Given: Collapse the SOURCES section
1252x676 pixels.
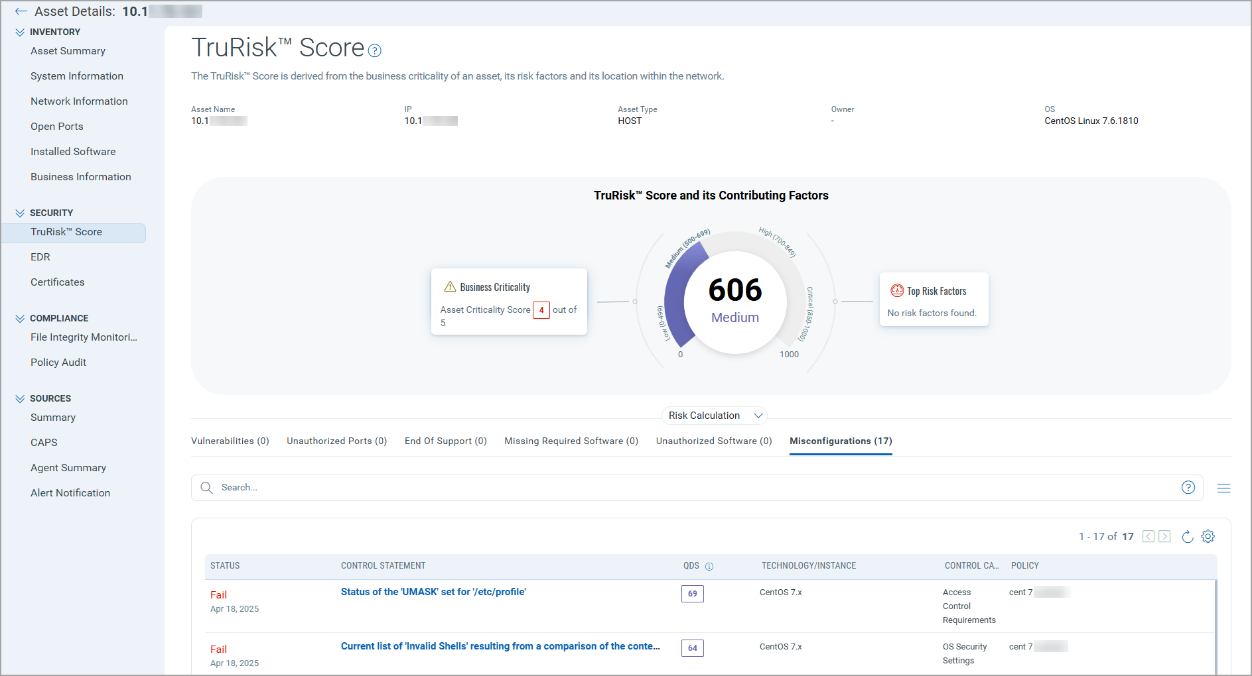Looking at the screenshot, I should (x=20, y=398).
